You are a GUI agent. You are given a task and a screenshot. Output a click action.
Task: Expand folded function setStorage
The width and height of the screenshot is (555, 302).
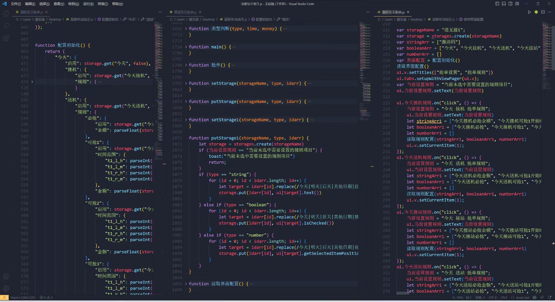(x=186, y=83)
